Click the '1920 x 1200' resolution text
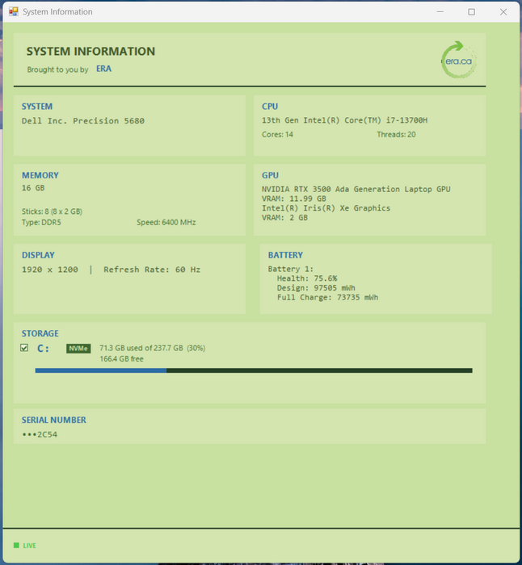Screen dimensions: 522x565 (x=50, y=270)
